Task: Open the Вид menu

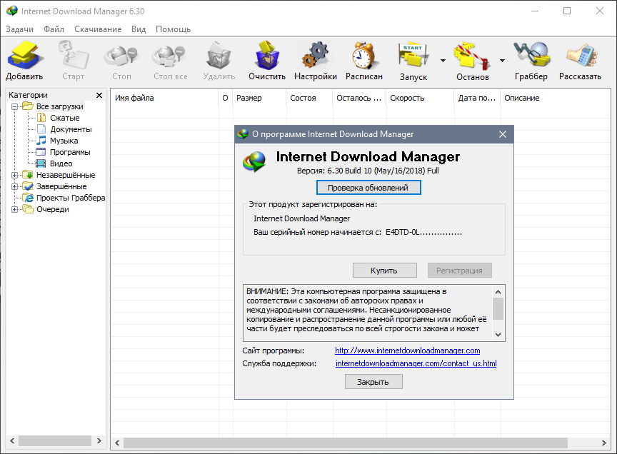Action: click(139, 29)
